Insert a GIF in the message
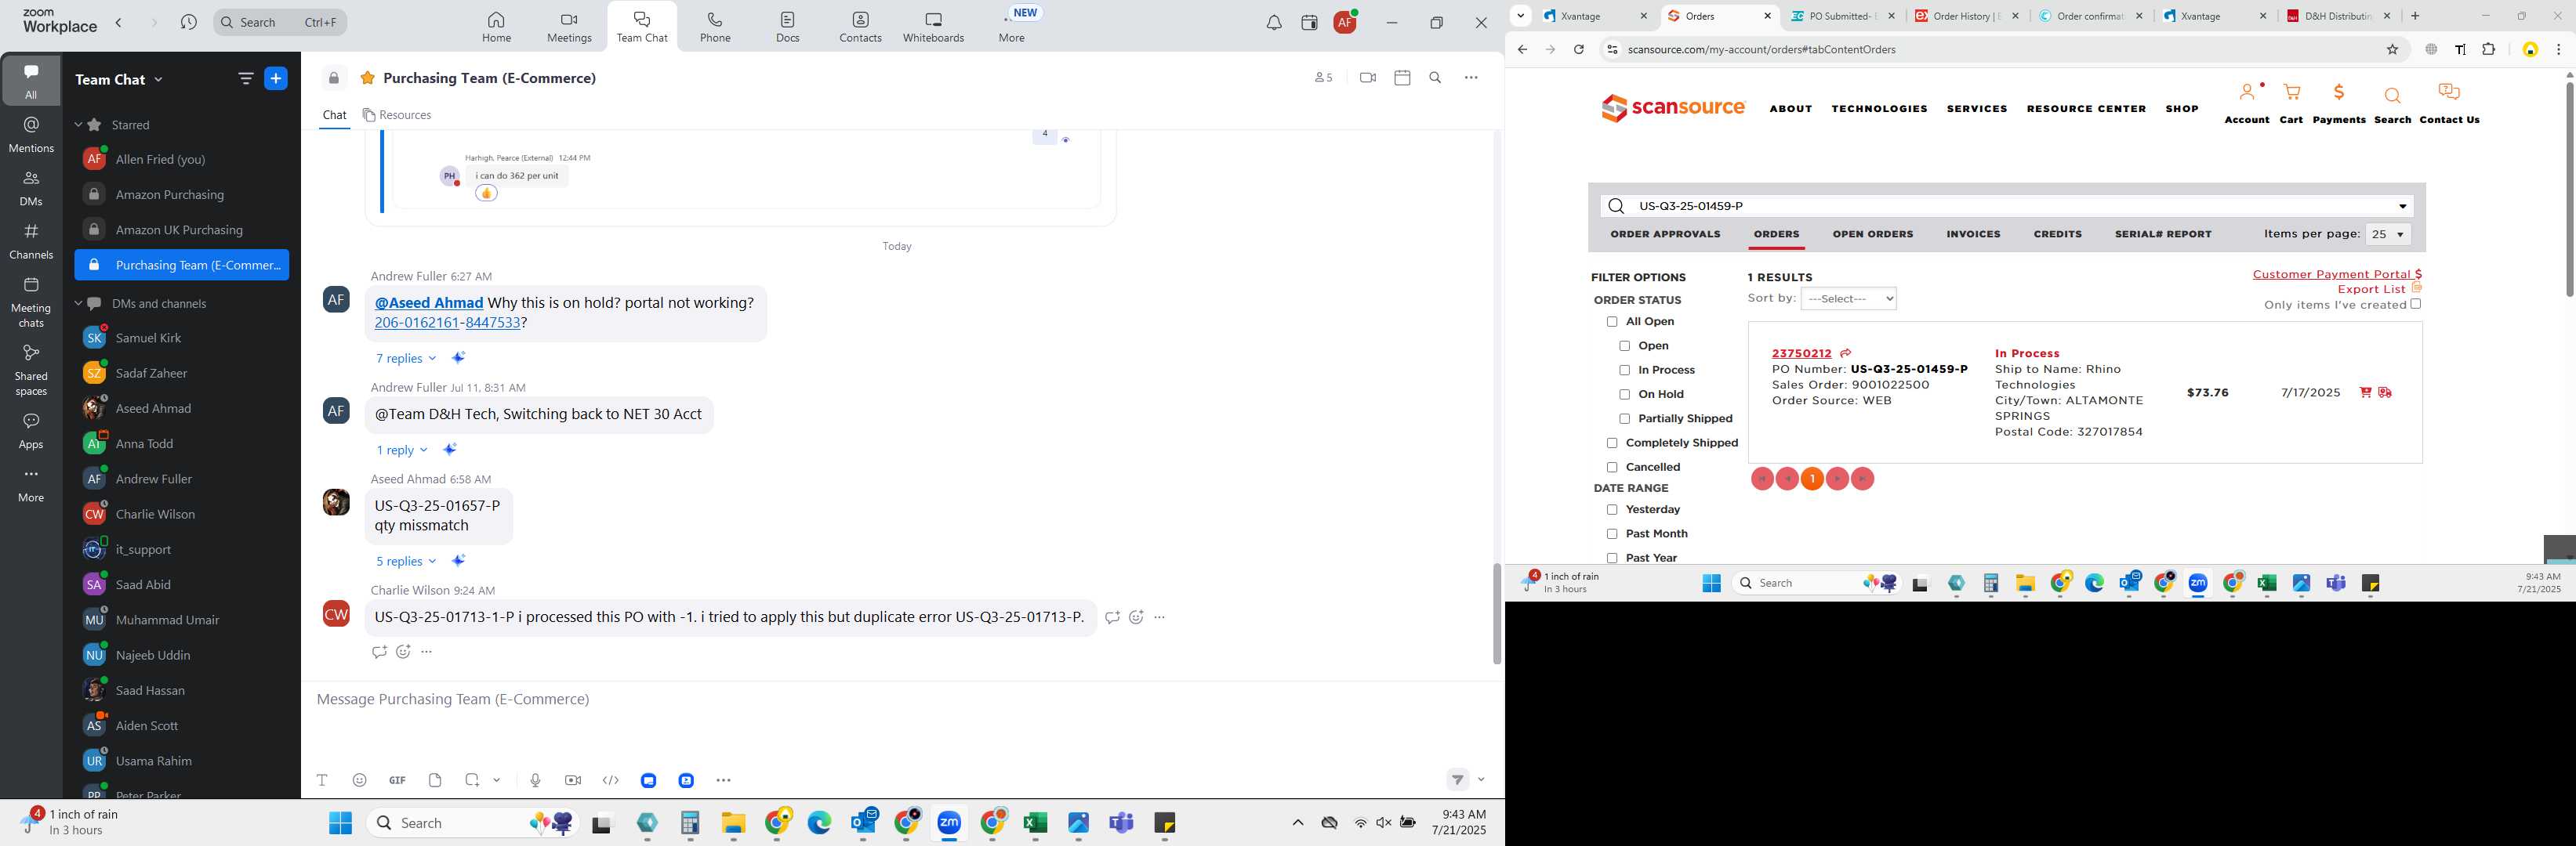The image size is (2576, 846). click(x=397, y=780)
